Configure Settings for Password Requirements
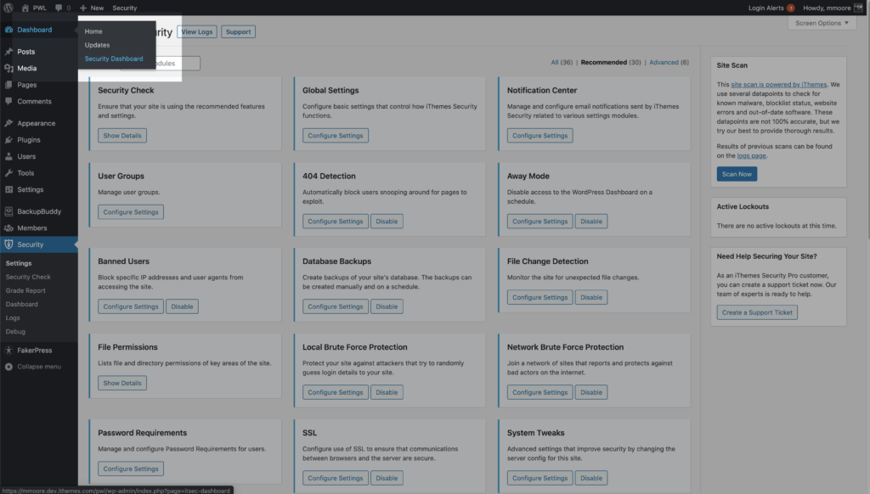Image resolution: width=870 pixels, height=494 pixels. 131,469
